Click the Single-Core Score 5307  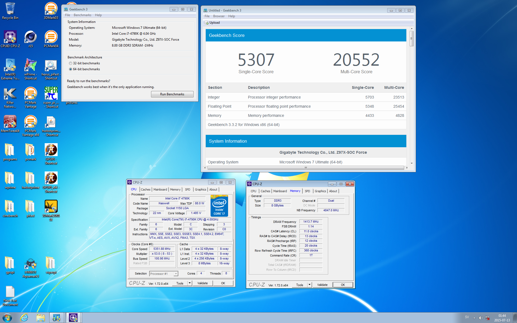tap(256, 60)
